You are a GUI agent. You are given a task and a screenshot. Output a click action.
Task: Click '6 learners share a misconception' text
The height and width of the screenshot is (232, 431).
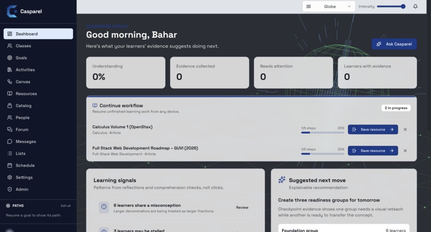[147, 205]
